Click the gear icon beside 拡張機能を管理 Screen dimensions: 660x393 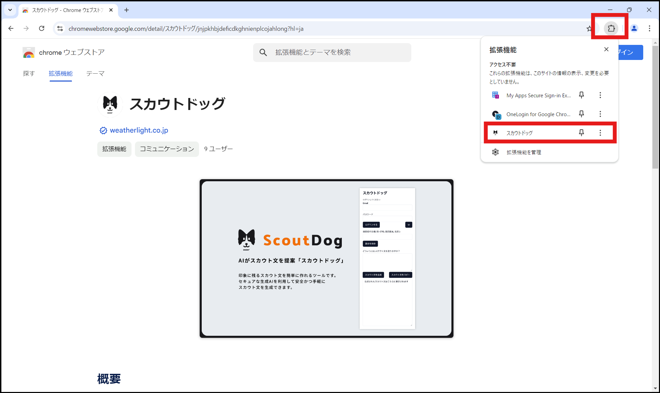(x=495, y=152)
